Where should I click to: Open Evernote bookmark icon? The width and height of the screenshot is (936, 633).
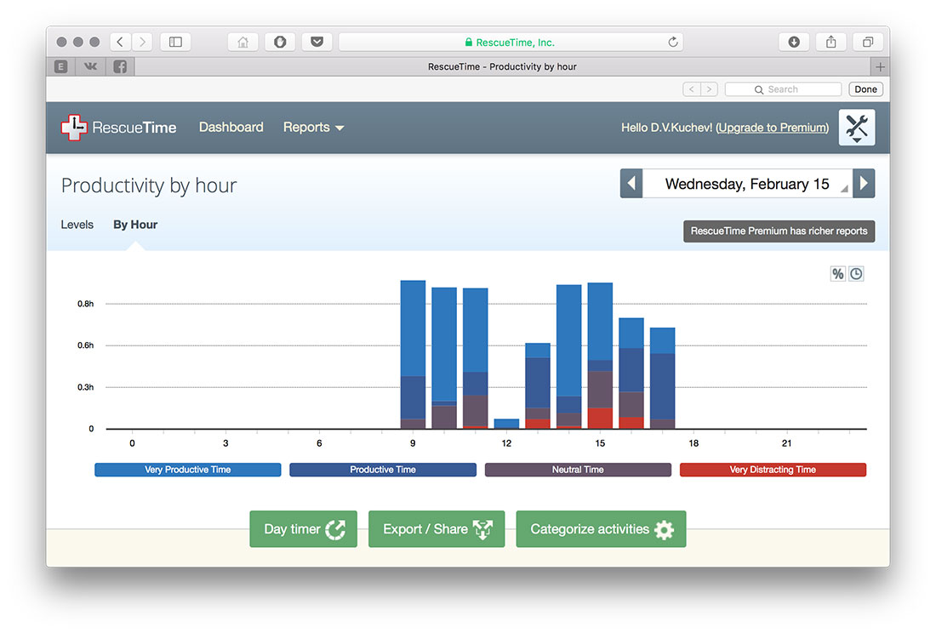tap(61, 67)
